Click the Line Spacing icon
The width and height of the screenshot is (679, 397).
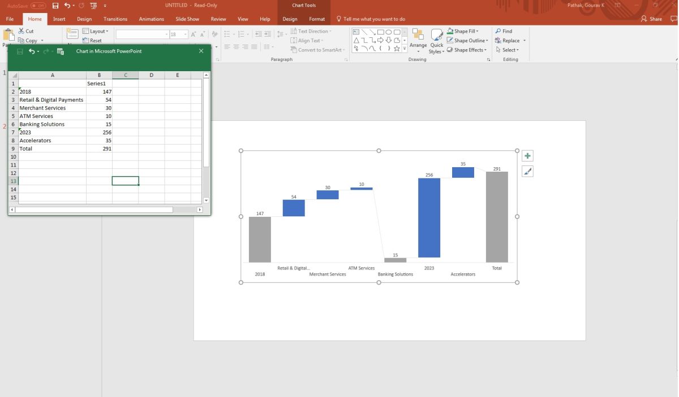click(281, 34)
